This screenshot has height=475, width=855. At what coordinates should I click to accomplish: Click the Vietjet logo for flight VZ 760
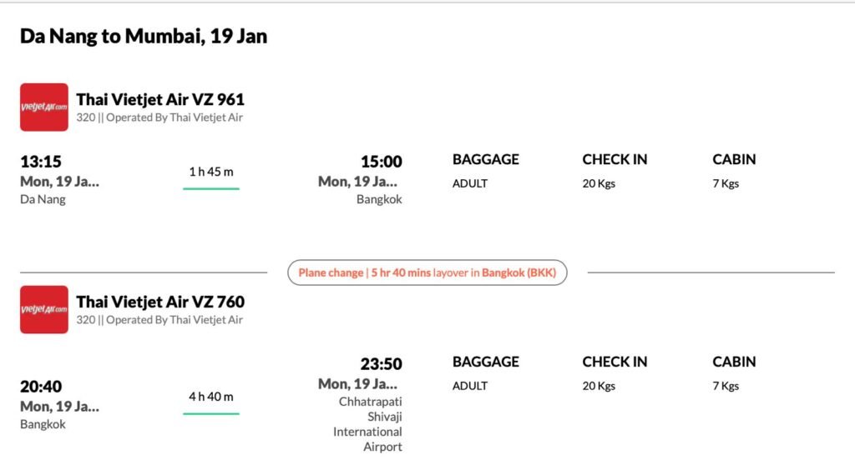(44, 309)
